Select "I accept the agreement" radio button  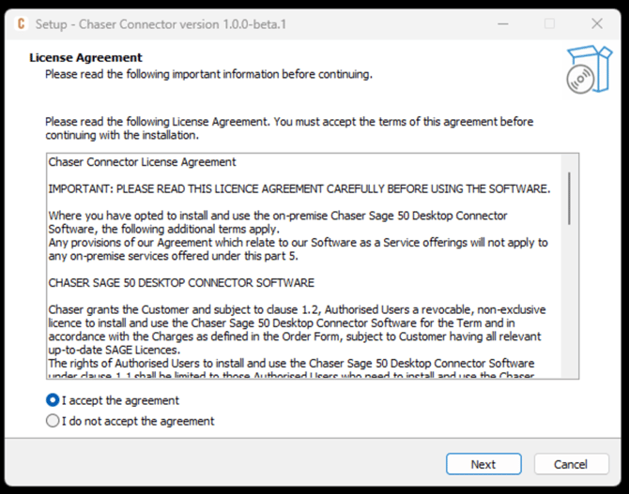[x=54, y=400]
